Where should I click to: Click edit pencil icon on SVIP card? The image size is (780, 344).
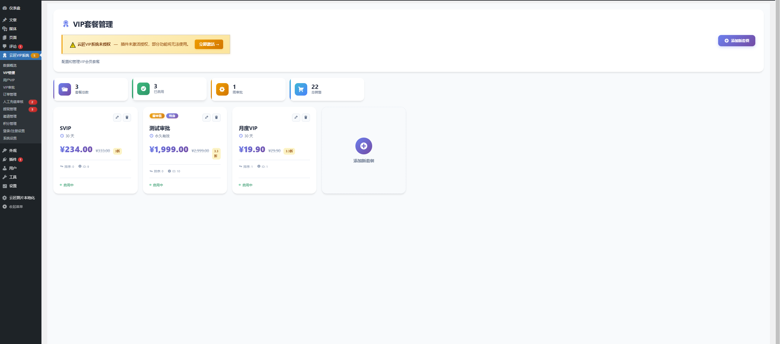[x=117, y=118]
